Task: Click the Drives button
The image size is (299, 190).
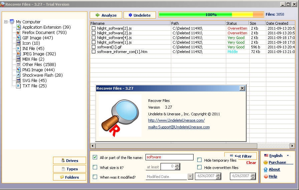Action: pyautogui.click(x=70, y=160)
